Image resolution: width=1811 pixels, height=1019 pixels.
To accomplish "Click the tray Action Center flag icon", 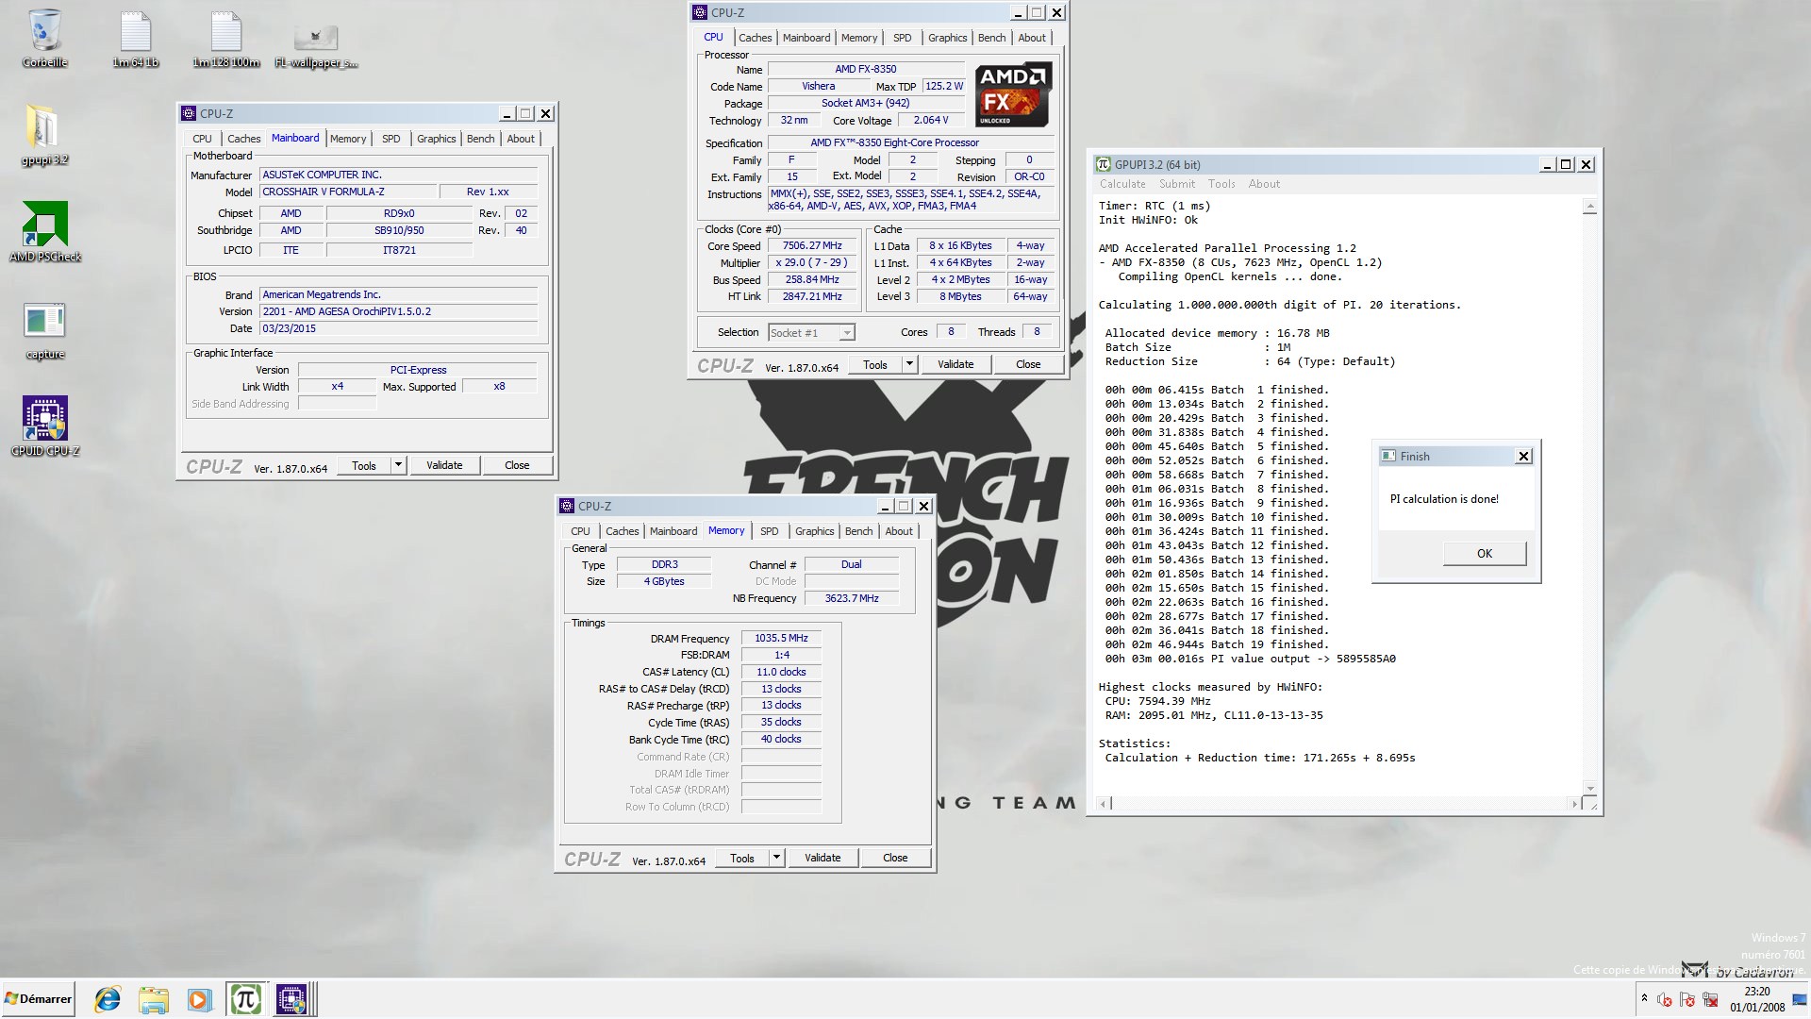I will click(x=1687, y=999).
